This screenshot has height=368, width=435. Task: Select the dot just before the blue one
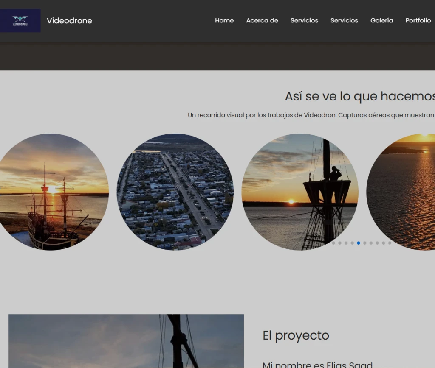point(352,243)
